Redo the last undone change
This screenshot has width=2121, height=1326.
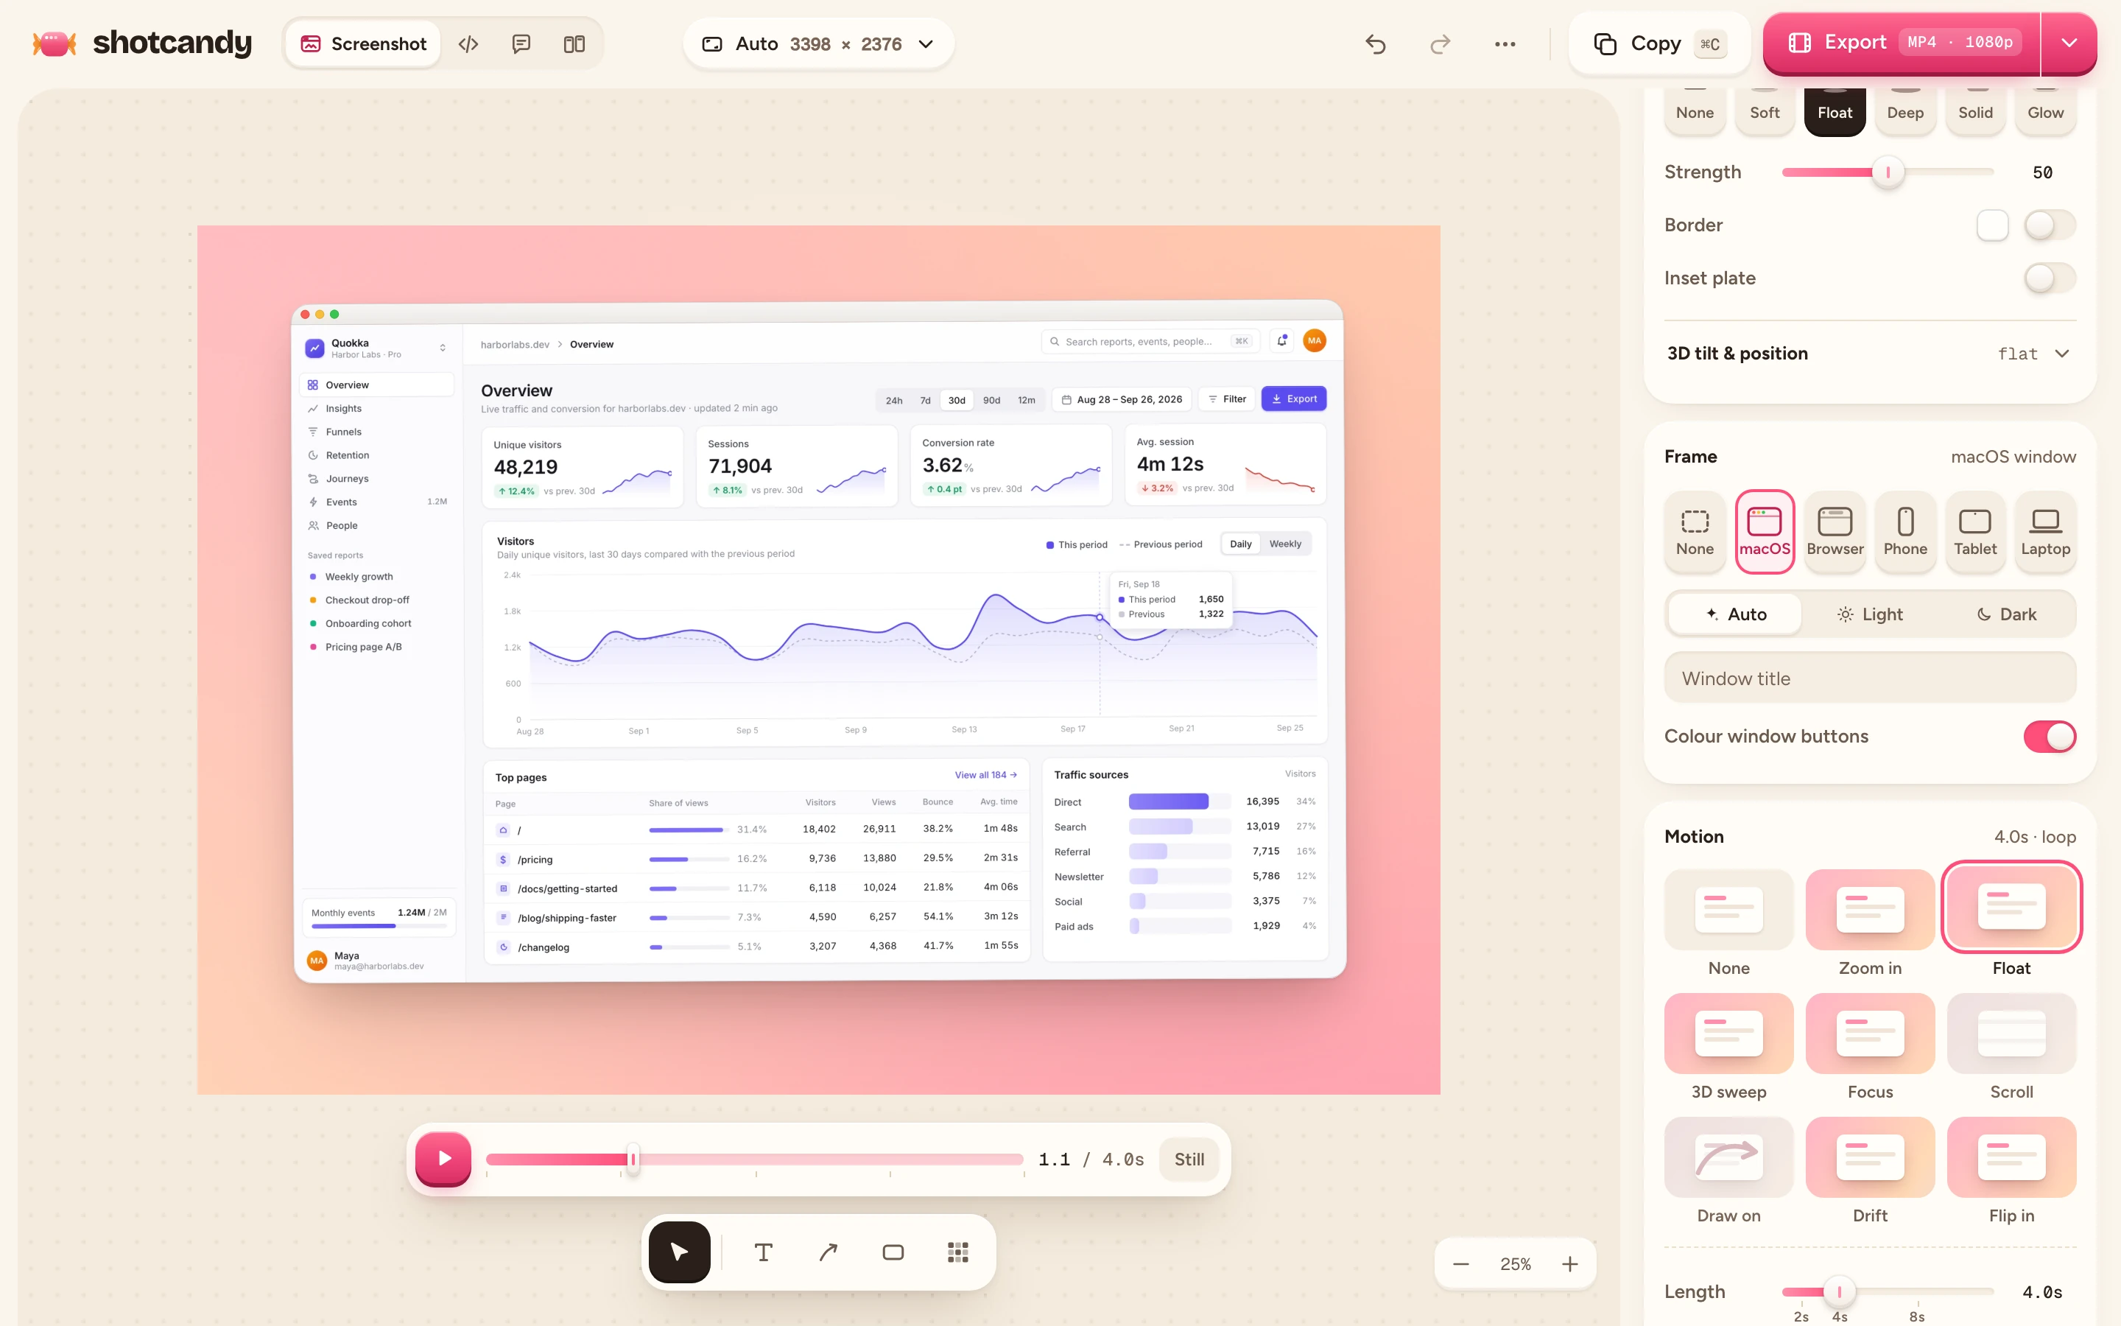tap(1440, 44)
